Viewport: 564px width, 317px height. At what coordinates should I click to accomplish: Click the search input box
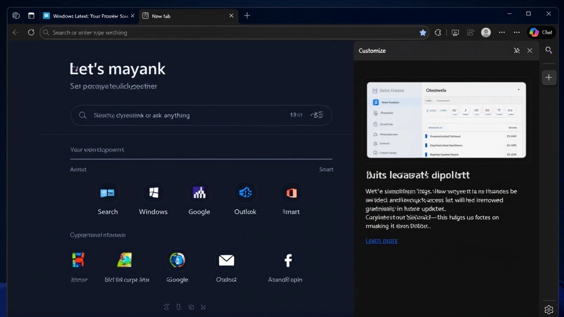click(x=201, y=115)
